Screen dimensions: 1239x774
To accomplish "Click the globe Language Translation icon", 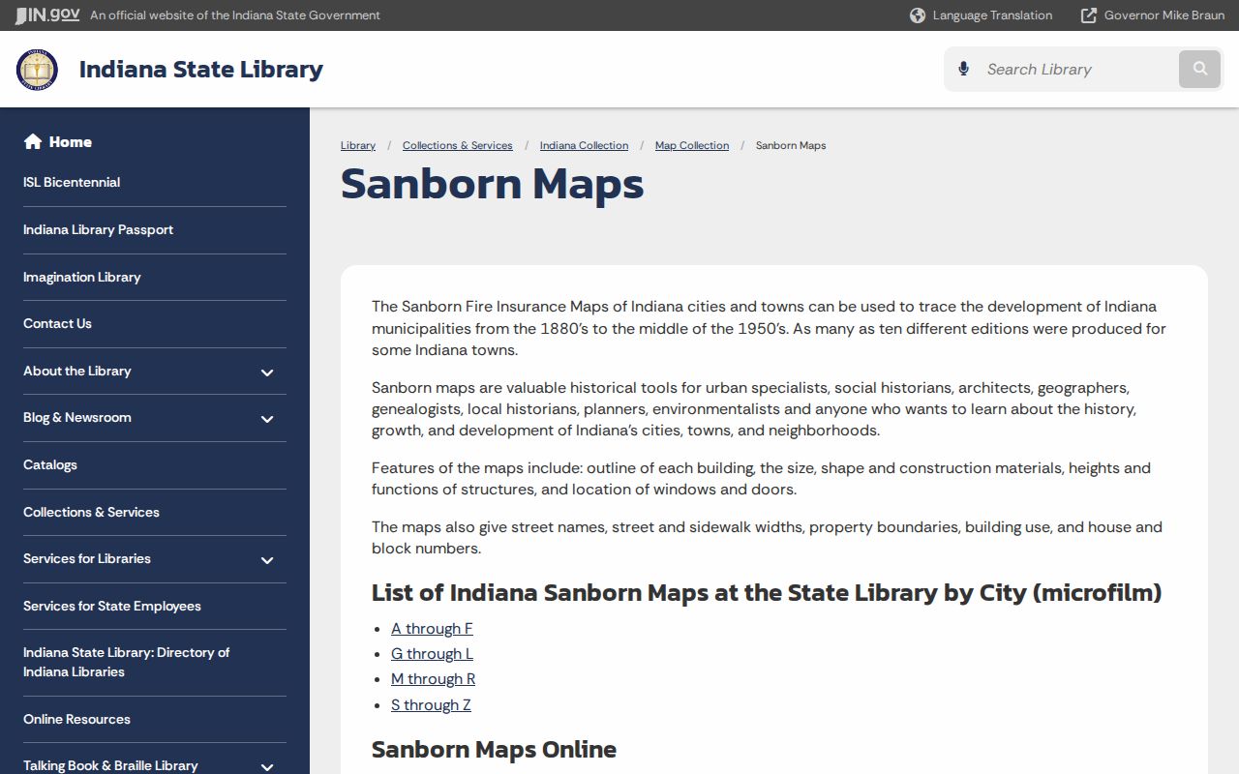I will tap(918, 15).
